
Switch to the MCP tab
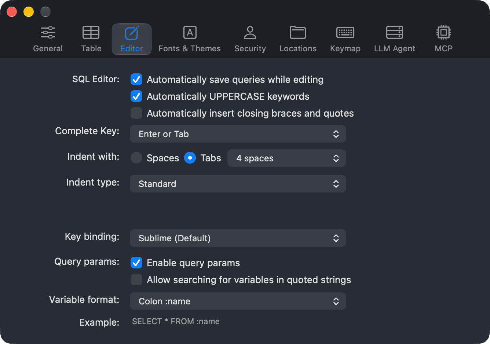(443, 39)
